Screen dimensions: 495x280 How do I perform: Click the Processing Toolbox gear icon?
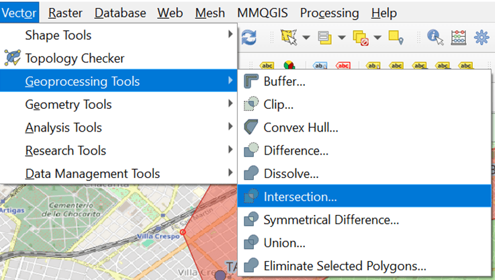(x=482, y=37)
